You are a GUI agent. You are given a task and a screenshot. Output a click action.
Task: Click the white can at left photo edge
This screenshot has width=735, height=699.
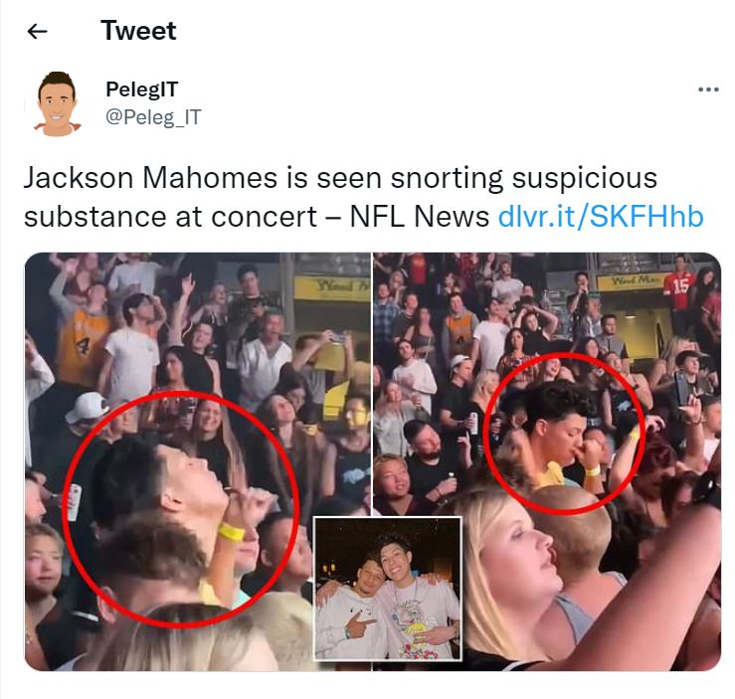point(75,503)
